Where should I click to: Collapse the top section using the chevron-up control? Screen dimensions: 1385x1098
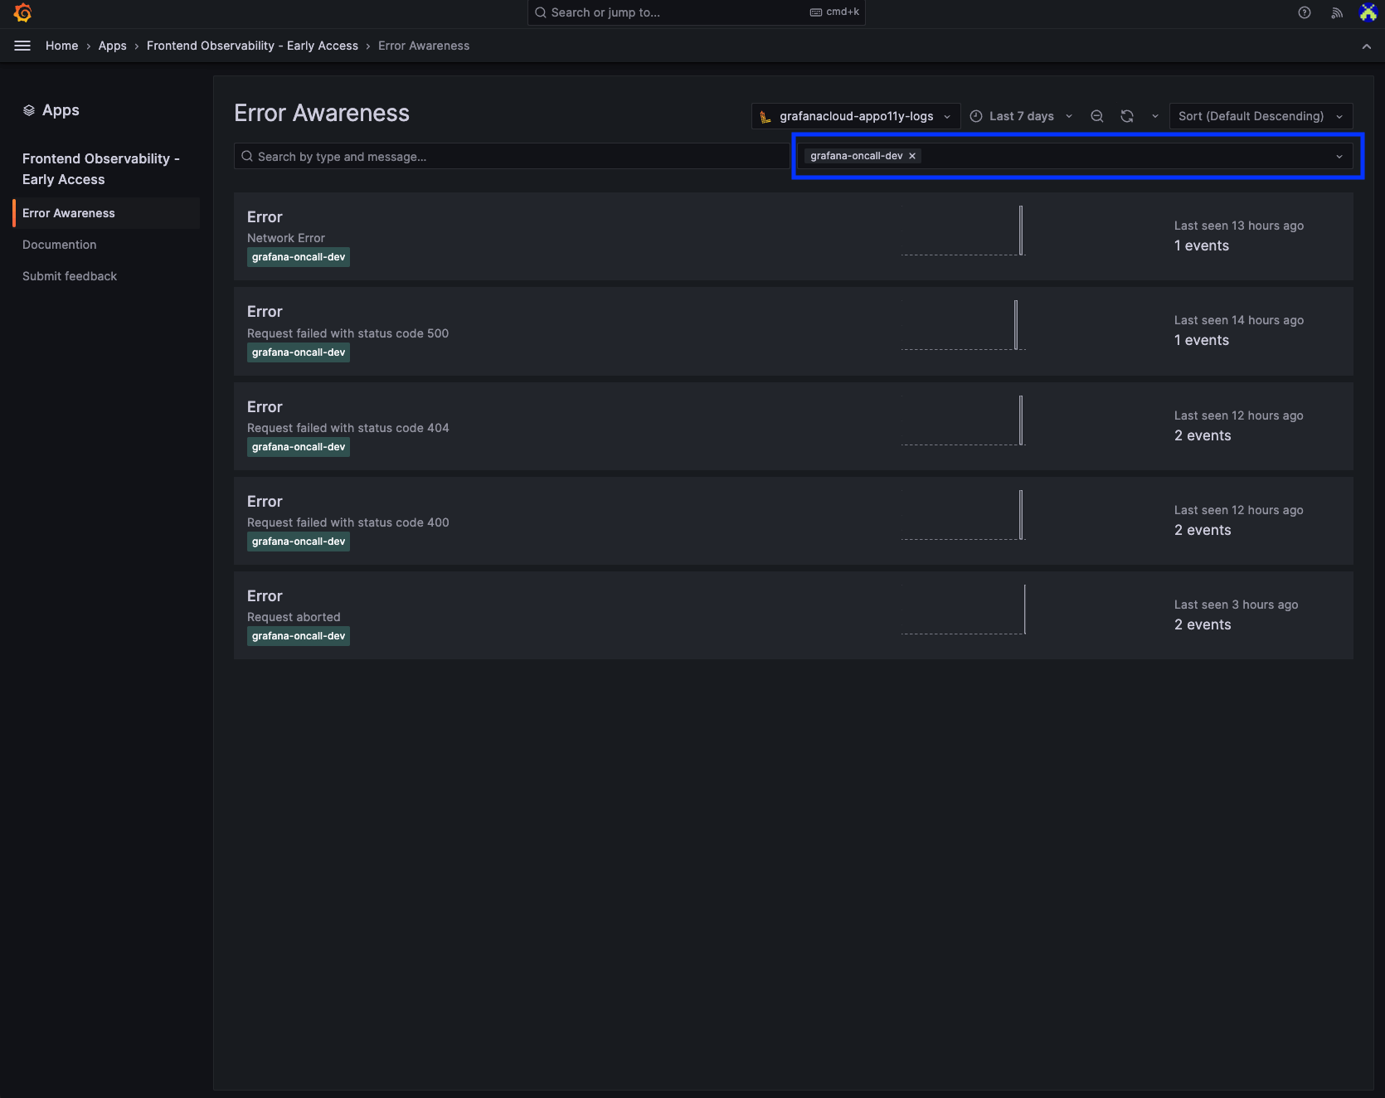point(1366,46)
